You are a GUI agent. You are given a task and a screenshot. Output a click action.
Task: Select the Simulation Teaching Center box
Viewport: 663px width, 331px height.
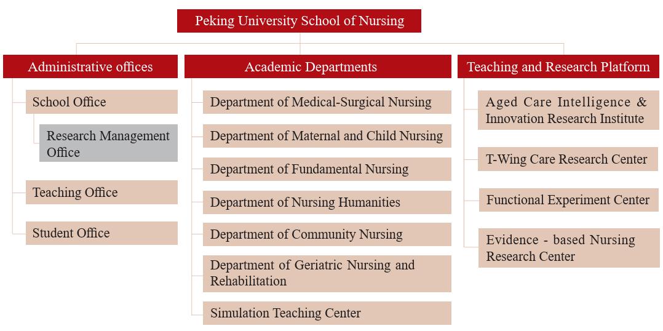point(327,313)
